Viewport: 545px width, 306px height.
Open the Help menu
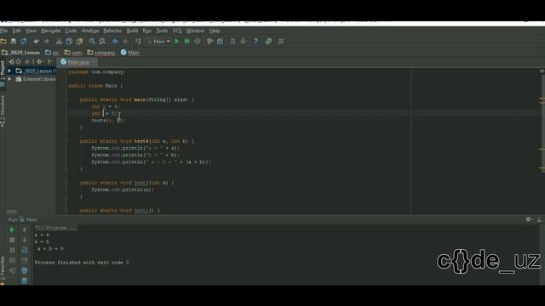point(215,31)
